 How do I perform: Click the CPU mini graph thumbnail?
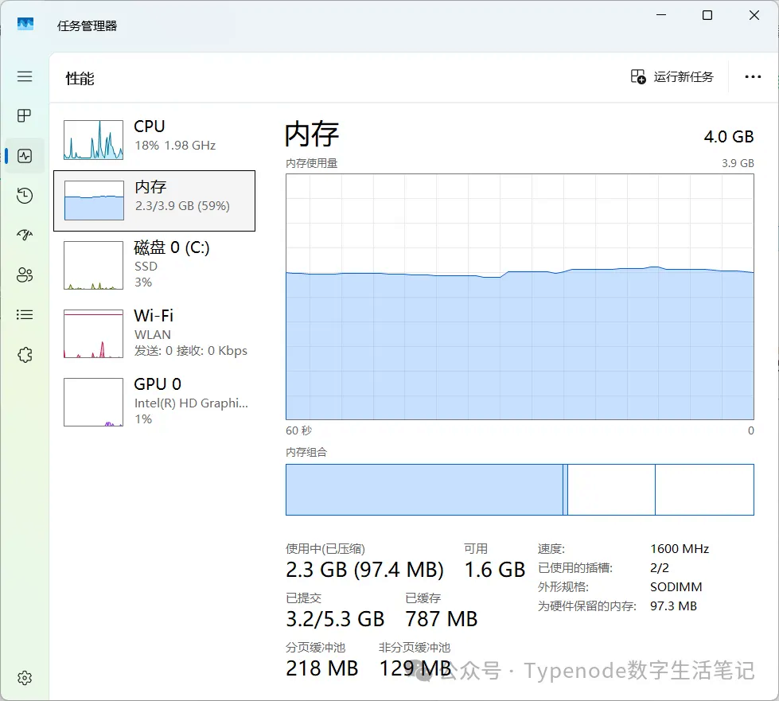pos(94,140)
